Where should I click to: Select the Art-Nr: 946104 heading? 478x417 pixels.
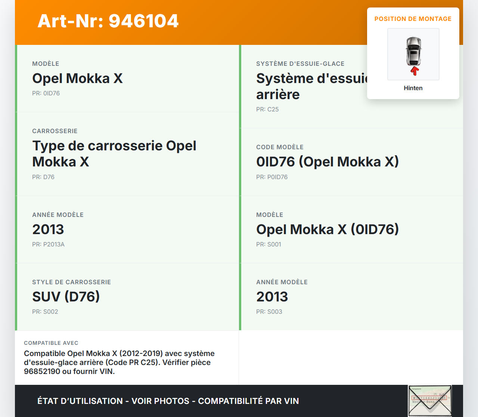[108, 21]
